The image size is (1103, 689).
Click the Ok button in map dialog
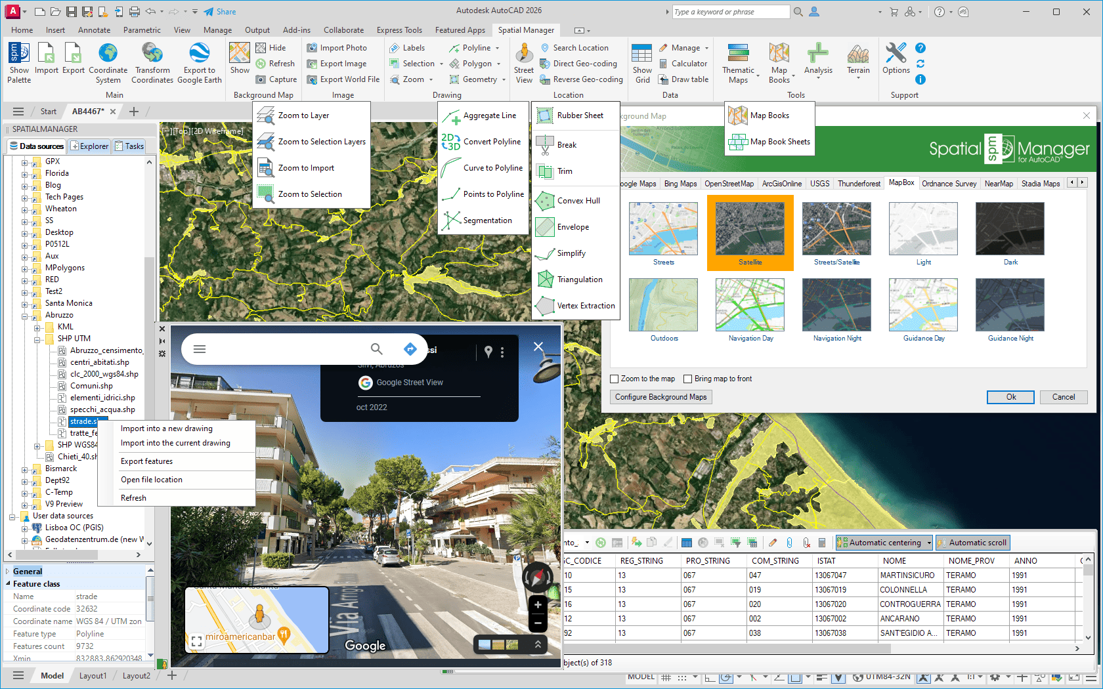click(1010, 397)
